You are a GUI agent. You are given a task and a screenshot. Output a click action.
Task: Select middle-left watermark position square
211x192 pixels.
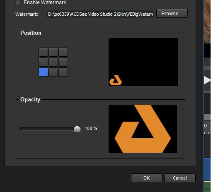point(43,62)
